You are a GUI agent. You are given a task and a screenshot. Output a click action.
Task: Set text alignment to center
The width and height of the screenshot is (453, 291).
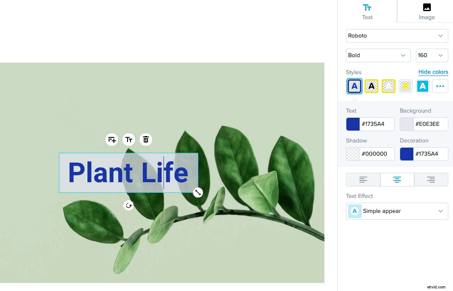(397, 180)
